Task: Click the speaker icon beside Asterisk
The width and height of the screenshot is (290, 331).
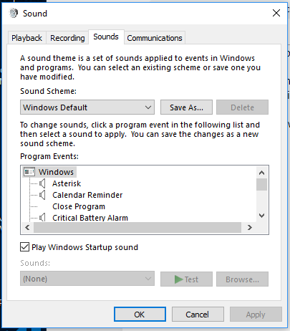Action: tap(42, 183)
